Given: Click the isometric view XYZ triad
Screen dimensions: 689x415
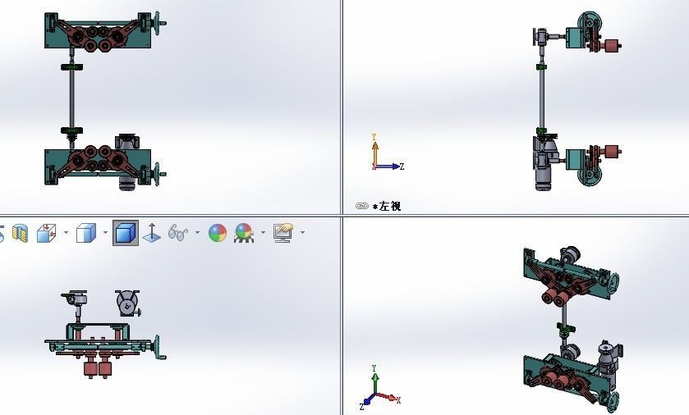Looking at the screenshot, I should point(379,388).
